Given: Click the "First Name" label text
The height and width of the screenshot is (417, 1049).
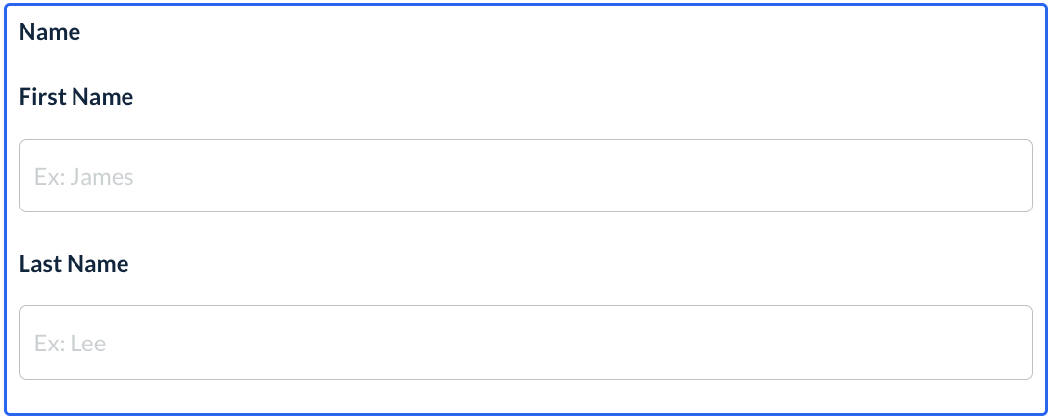Looking at the screenshot, I should click(x=75, y=97).
